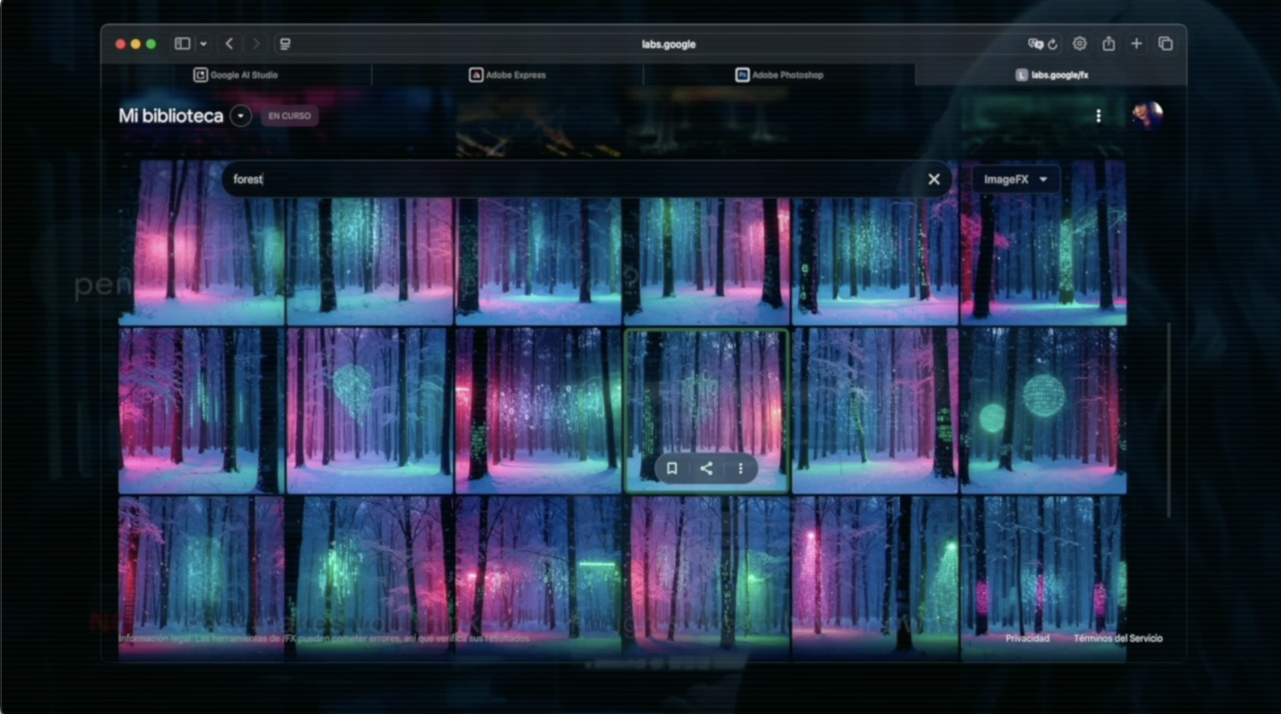Screen dimensions: 1281x714
Task: Show Safari tab overview
Action: 1165,44
